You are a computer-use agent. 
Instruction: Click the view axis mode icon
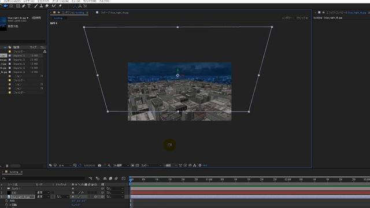85,6
